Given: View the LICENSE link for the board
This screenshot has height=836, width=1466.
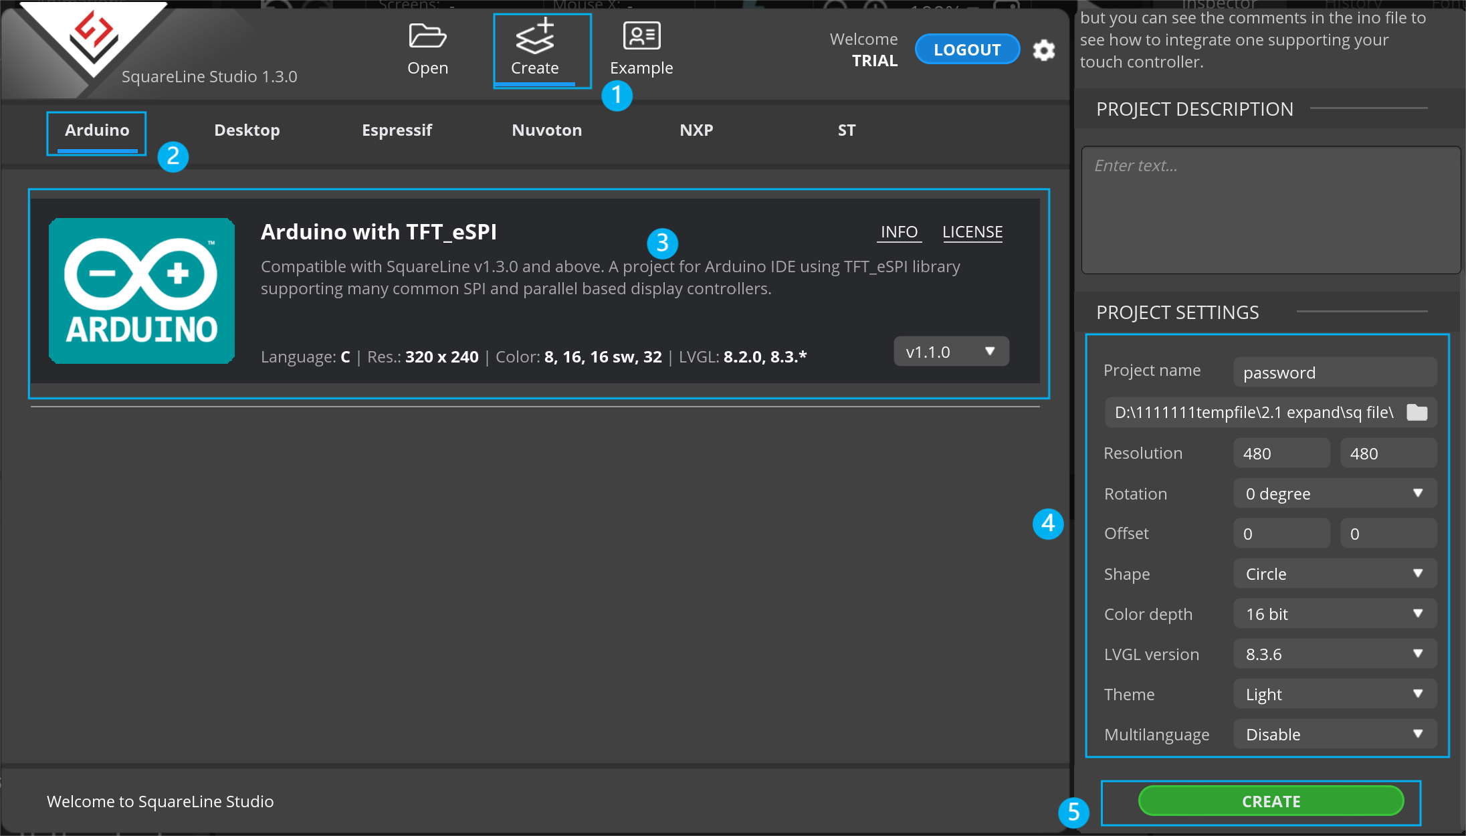Looking at the screenshot, I should click(972, 231).
